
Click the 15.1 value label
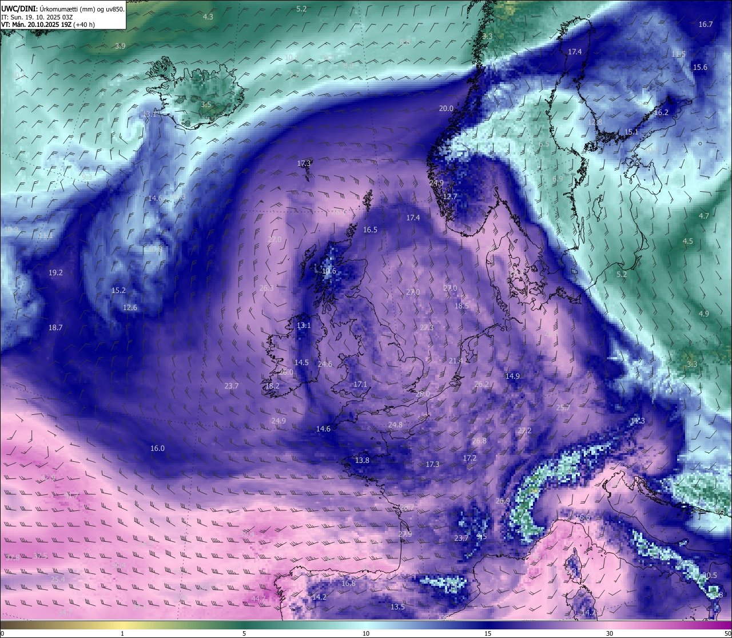pyautogui.click(x=631, y=132)
